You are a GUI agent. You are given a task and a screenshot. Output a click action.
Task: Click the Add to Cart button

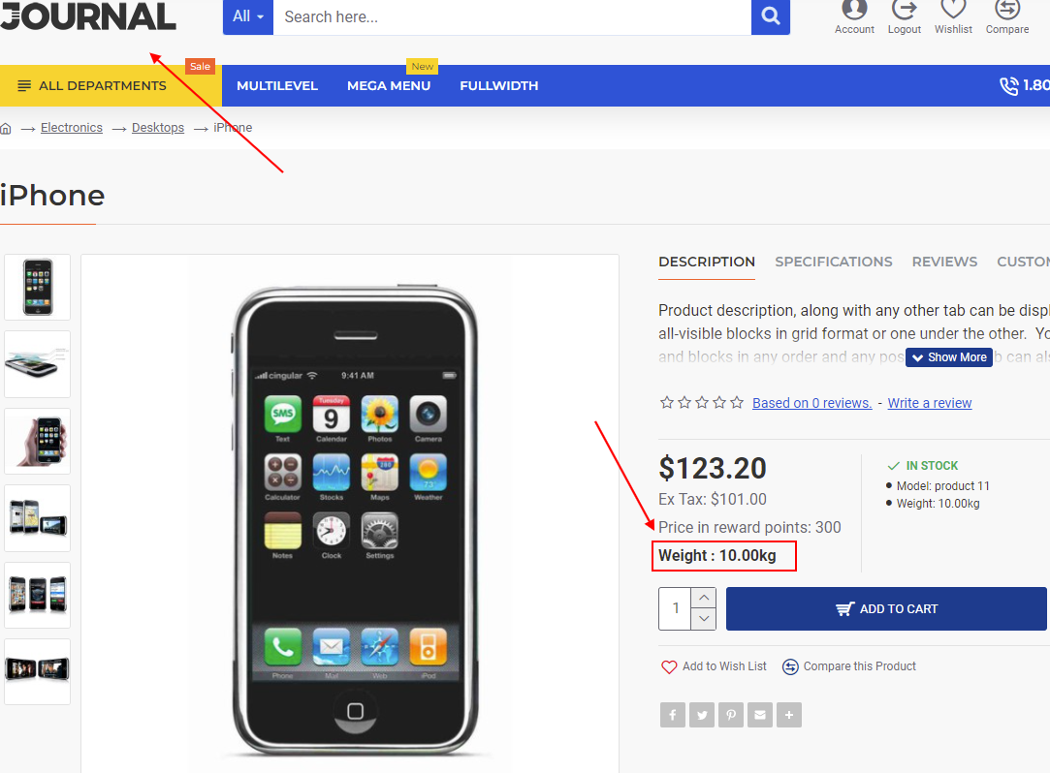click(886, 609)
